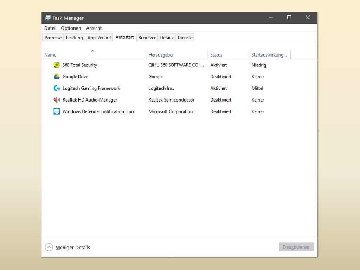Viewport: 360px width, 270px height.
Task: Select the Autostart tab
Action: [125, 37]
